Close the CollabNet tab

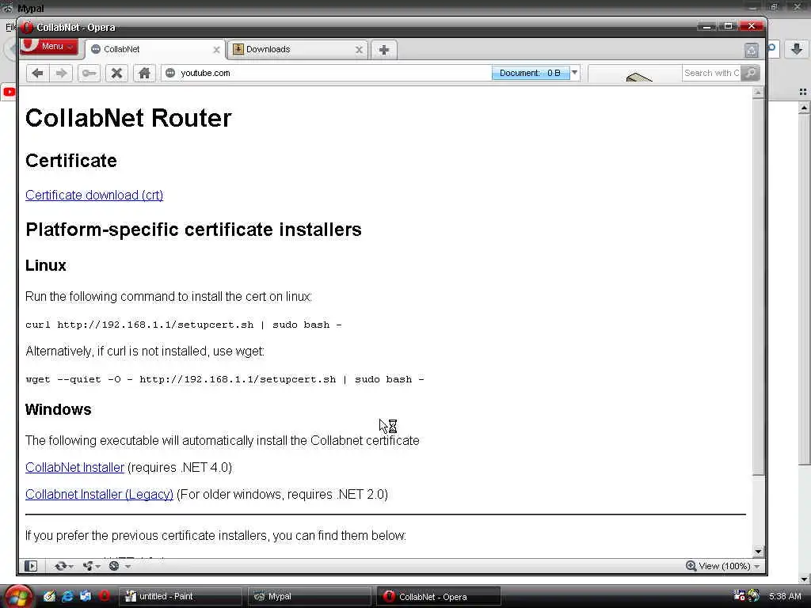(x=216, y=50)
